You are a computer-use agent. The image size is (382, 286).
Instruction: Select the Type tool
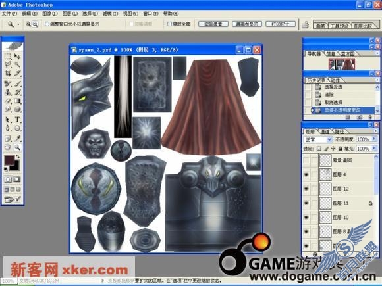tap(17, 120)
